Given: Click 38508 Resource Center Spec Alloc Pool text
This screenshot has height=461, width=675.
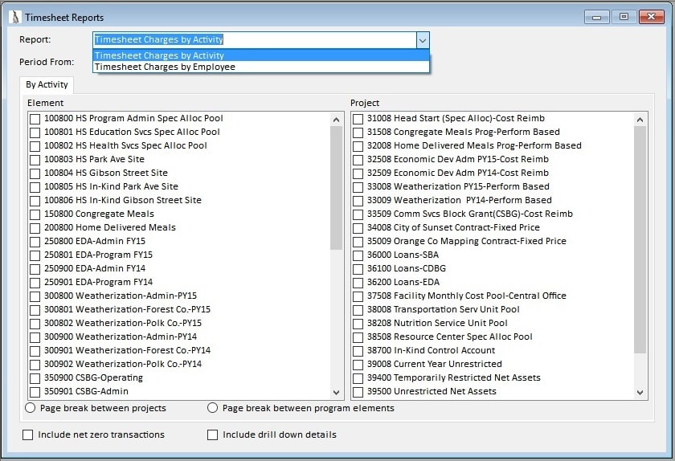Looking at the screenshot, I should pos(449,337).
